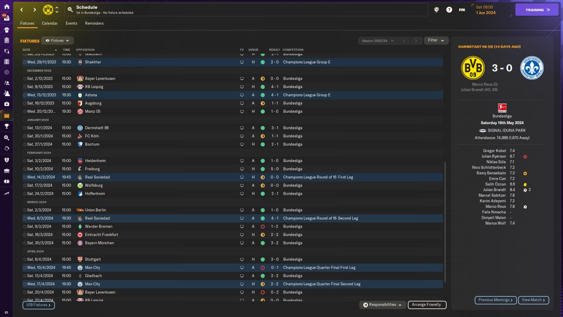563x317 pixels.
Task: Switch to the Calendar tab
Action: [50, 23]
